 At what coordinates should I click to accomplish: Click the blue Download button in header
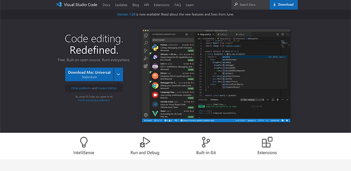coord(284,5)
